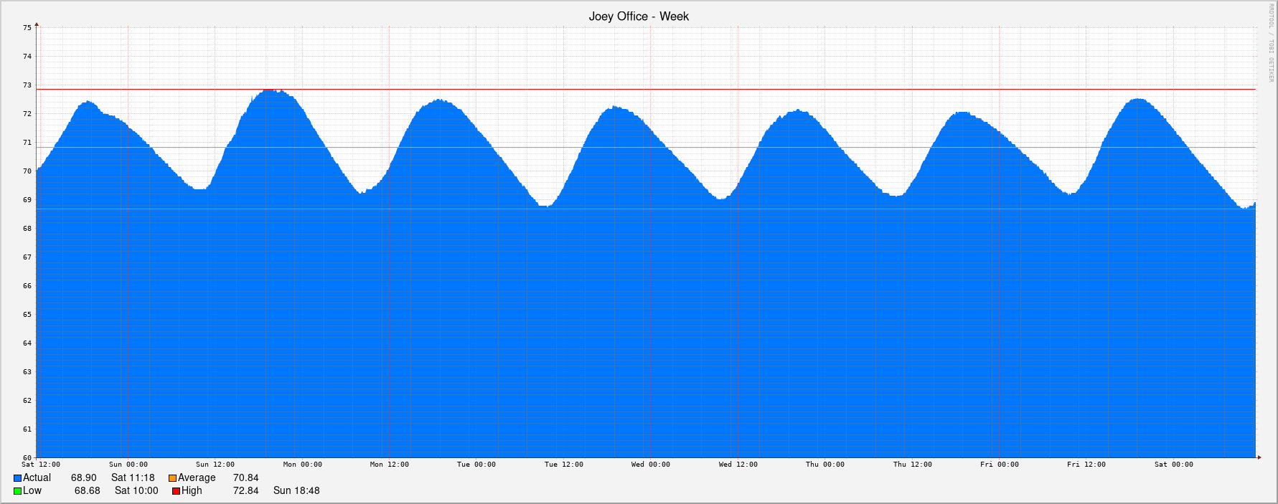The image size is (1278, 504).
Task: Select the 'Wed 12:00' x-axis label
Action: pos(738,465)
